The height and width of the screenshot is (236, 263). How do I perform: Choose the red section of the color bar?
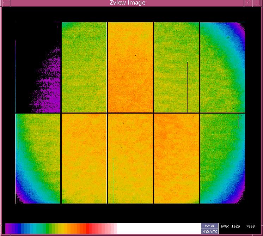pyautogui.click(x=92, y=229)
